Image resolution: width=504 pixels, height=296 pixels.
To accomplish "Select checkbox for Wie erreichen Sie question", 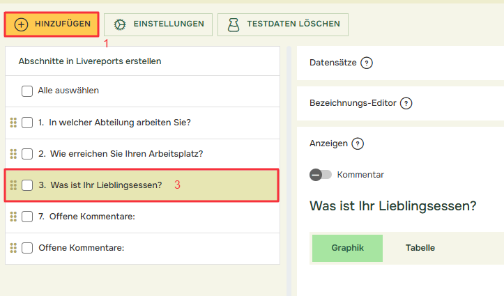I will click(27, 154).
